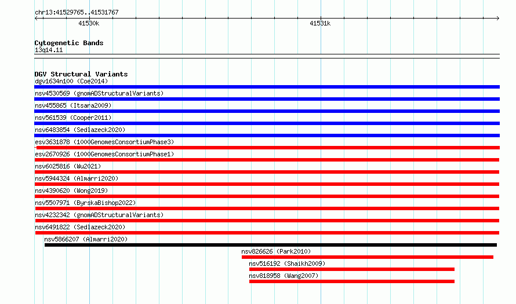Open nsv5507971 (ByrskaBishop2022) label

pos(85,203)
